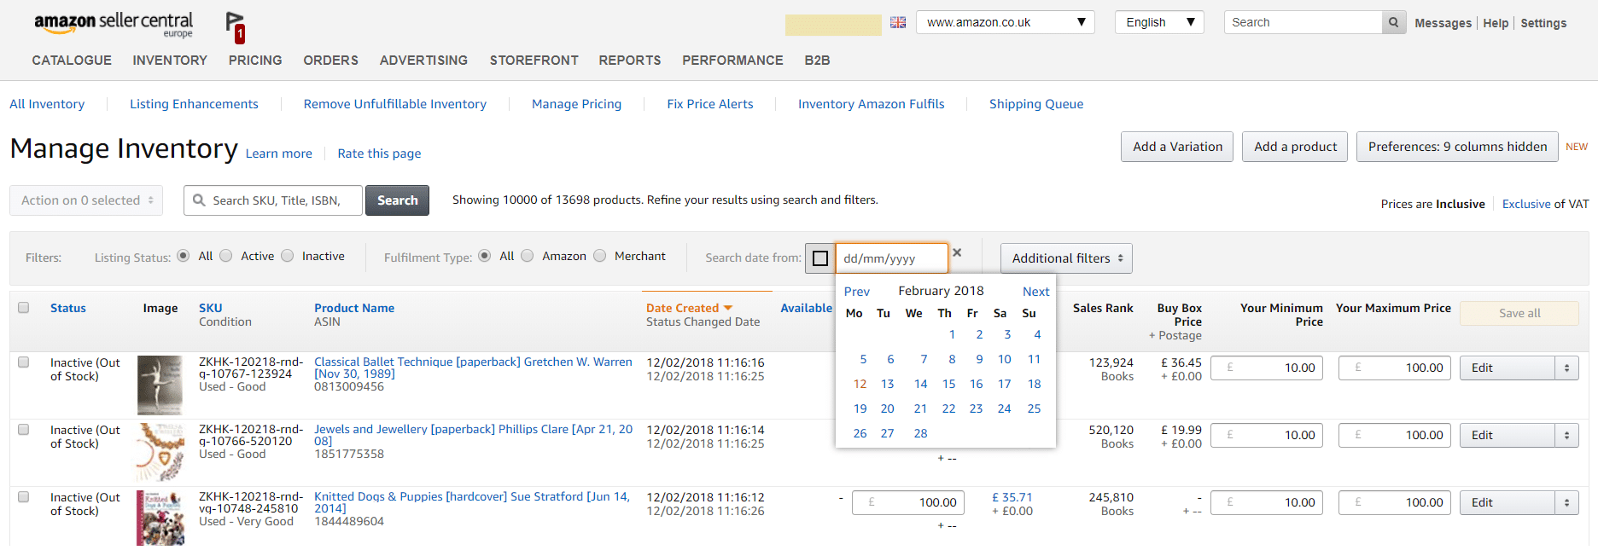Pick 12 February in the calendar

click(860, 385)
